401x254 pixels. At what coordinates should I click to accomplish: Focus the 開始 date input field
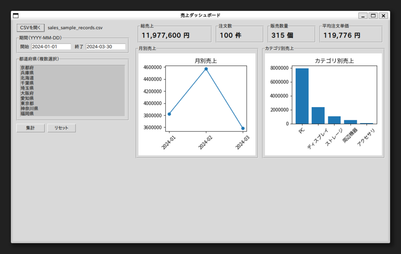point(51,47)
